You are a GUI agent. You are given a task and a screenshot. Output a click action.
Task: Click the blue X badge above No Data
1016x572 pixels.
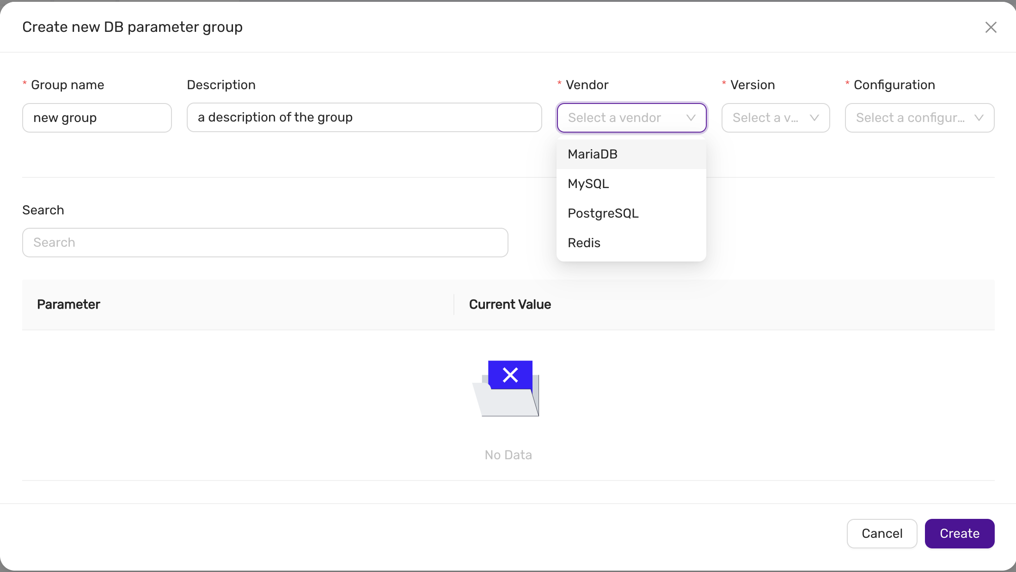click(x=510, y=375)
